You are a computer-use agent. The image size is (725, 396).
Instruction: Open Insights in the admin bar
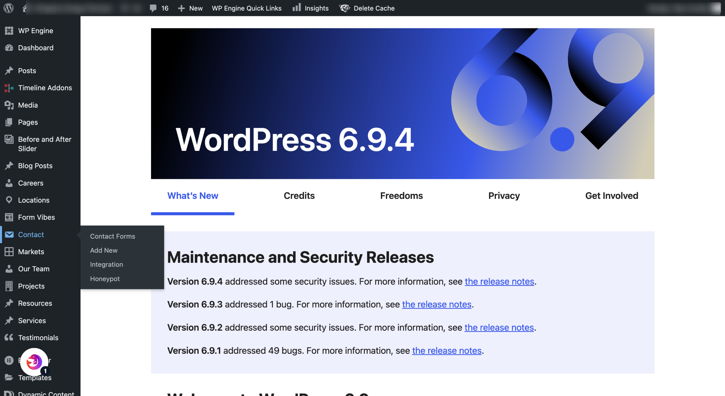[x=310, y=8]
